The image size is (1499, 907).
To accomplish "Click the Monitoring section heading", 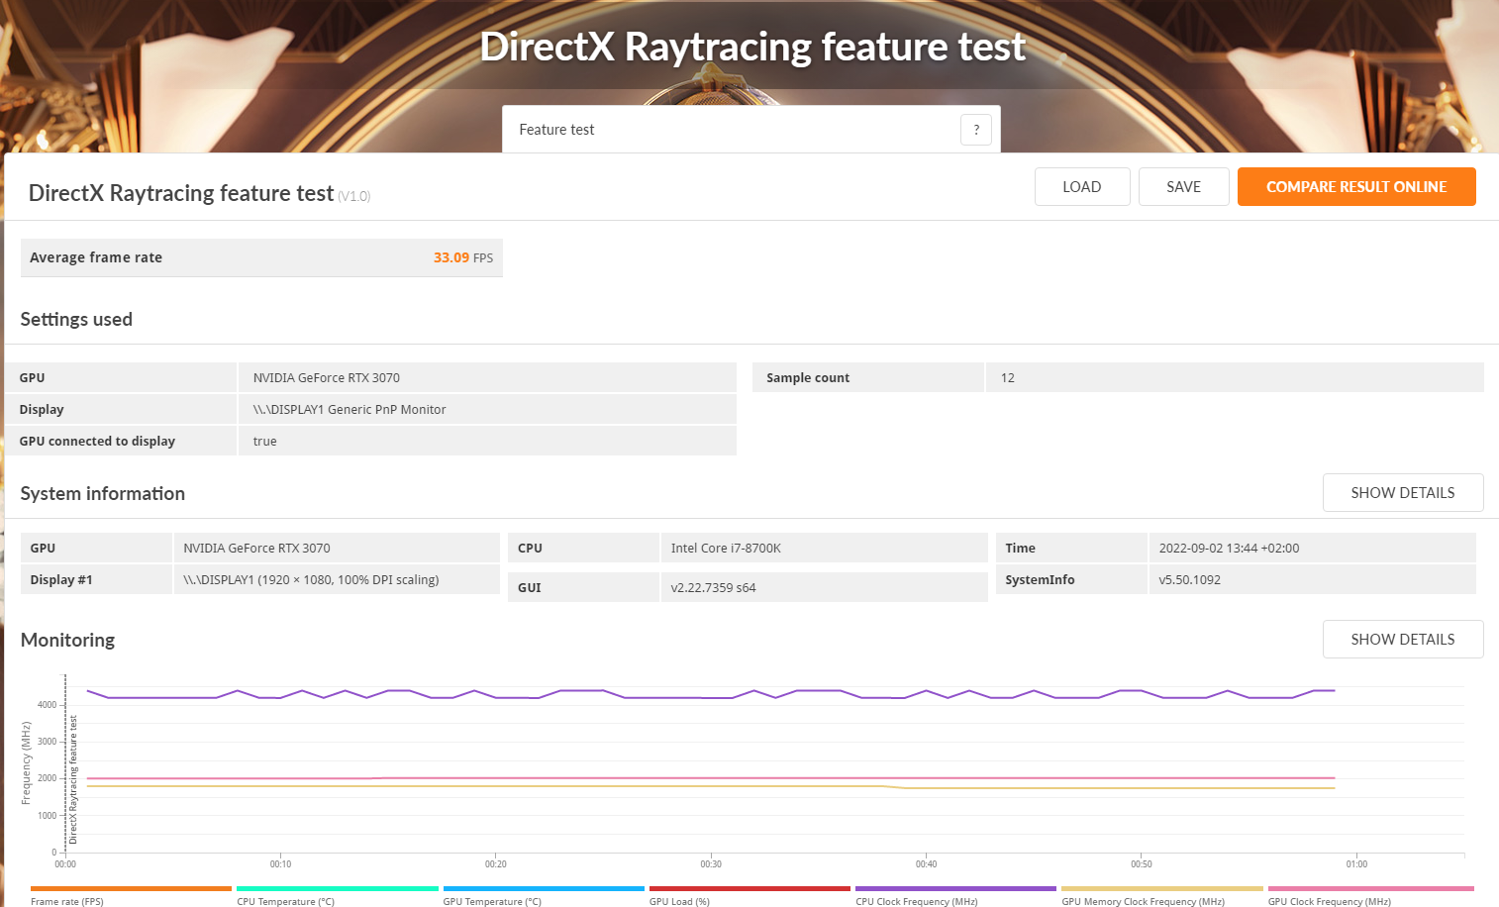I will click(x=67, y=640).
